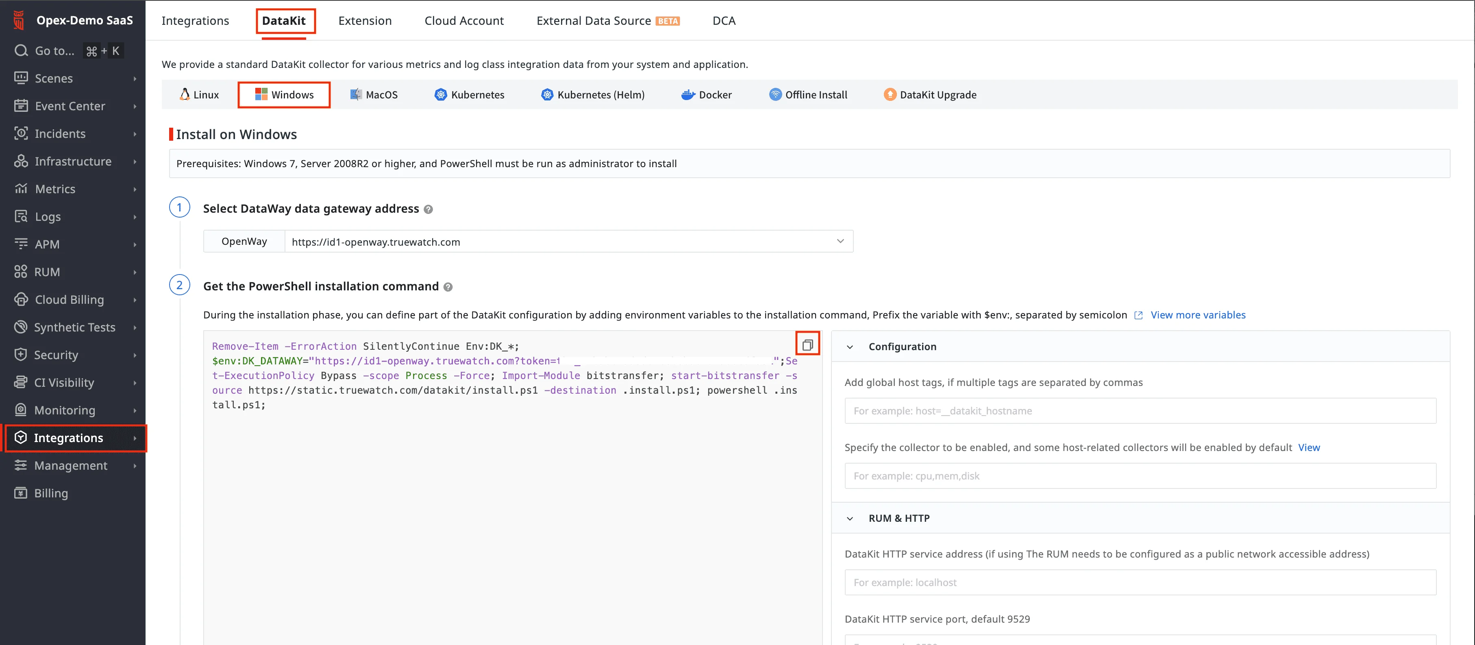Click the Docker whale icon
Screen dimensions: 1475x645
coord(687,95)
